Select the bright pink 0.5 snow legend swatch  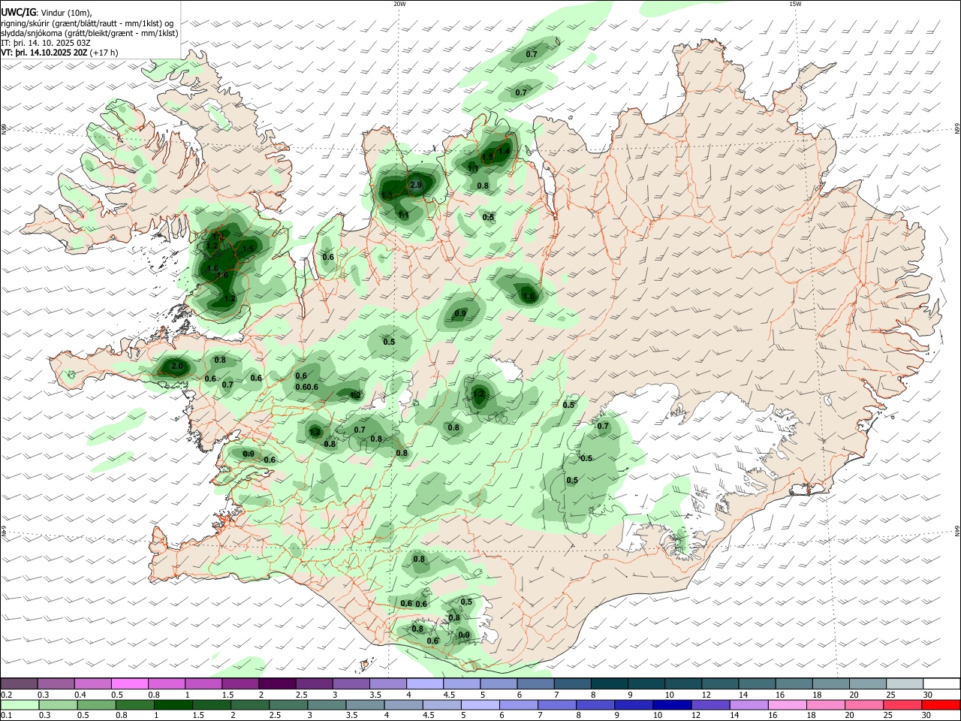pyautogui.click(x=129, y=683)
